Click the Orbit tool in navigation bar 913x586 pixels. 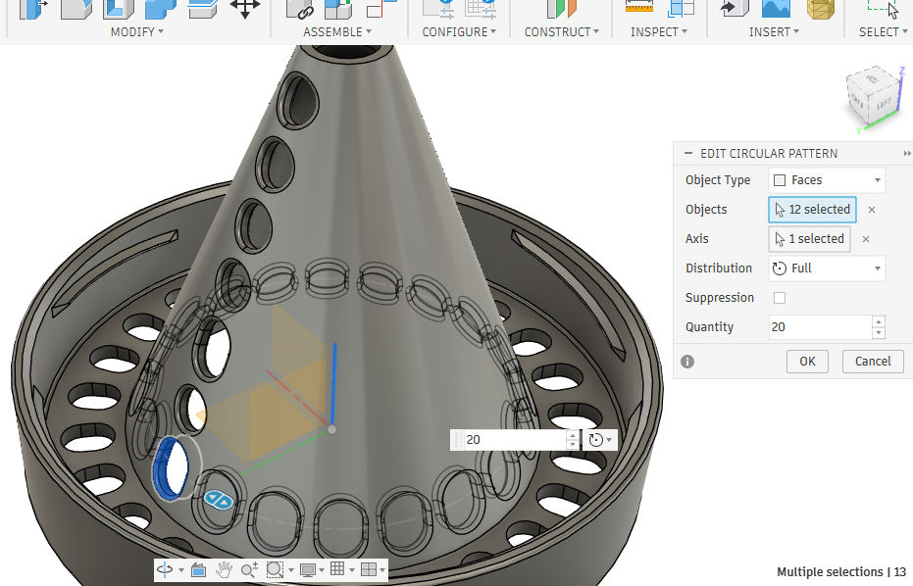click(165, 569)
